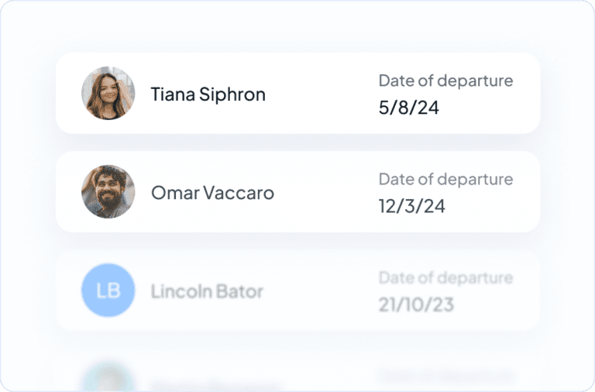Screen dimensions: 595x392
Task: Click the departure date 12/3/24
Action: click(x=411, y=206)
